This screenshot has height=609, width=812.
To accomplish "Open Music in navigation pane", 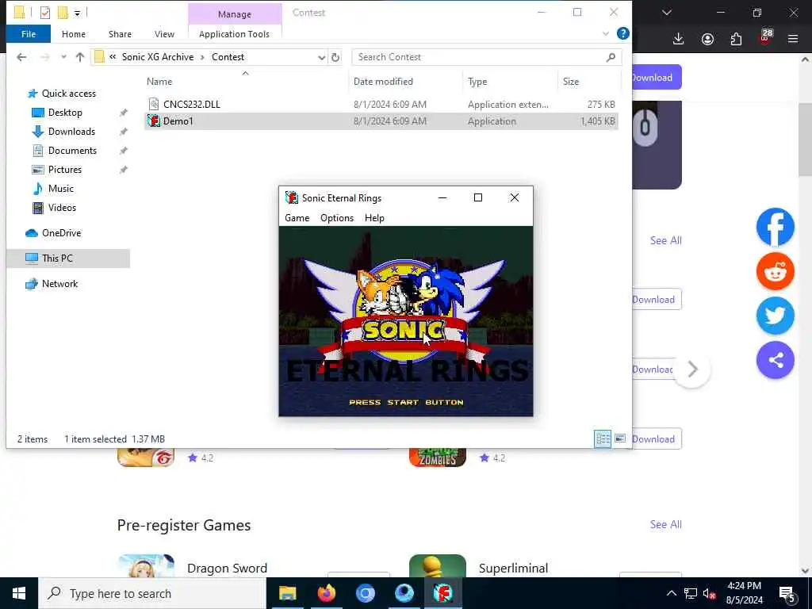I will pos(60,189).
